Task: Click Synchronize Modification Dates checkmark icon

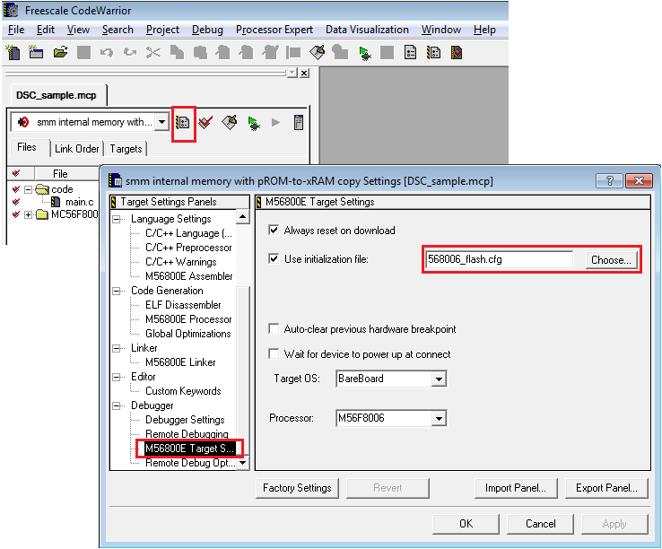Action: point(205,123)
